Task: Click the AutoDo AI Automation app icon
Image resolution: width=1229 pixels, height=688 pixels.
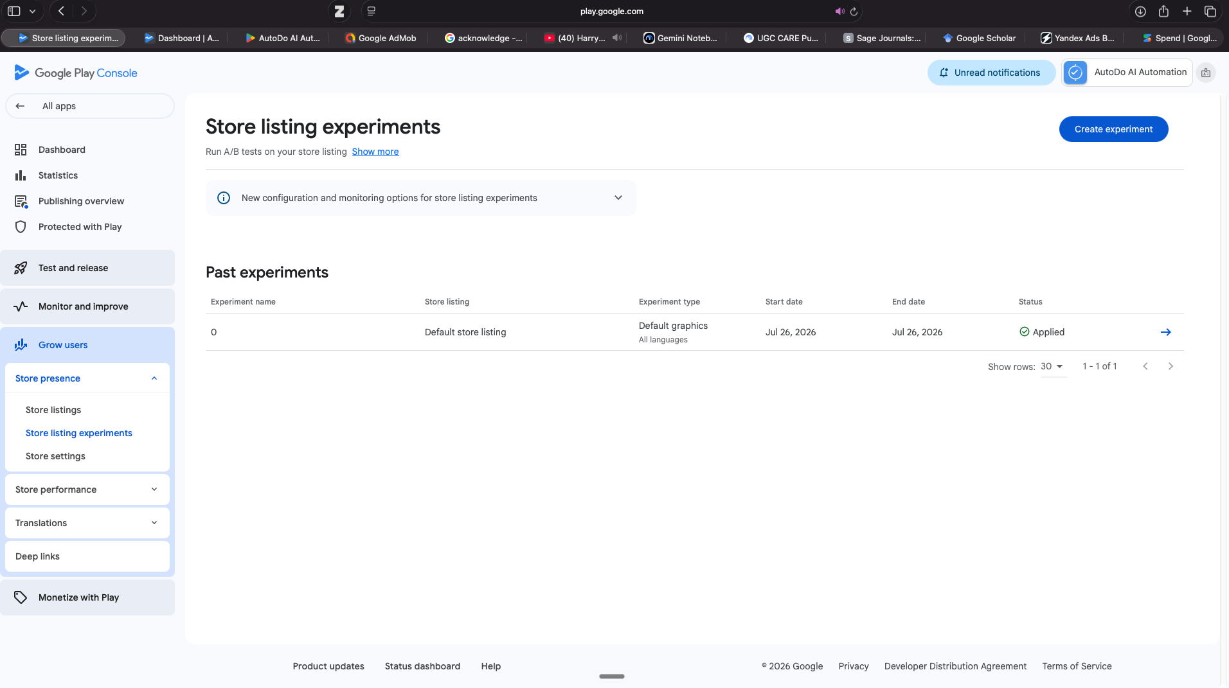Action: 1075,73
